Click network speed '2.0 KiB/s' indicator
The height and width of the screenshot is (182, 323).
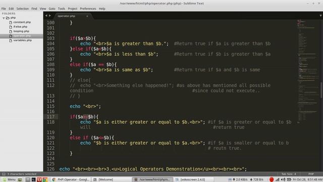click(240, 179)
